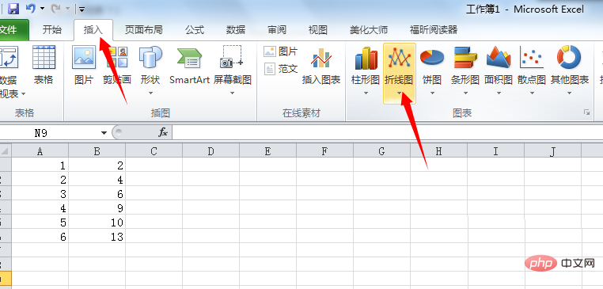Expand the 饼图 dropdown arrow
The height and width of the screenshot is (289, 603).
point(432,93)
